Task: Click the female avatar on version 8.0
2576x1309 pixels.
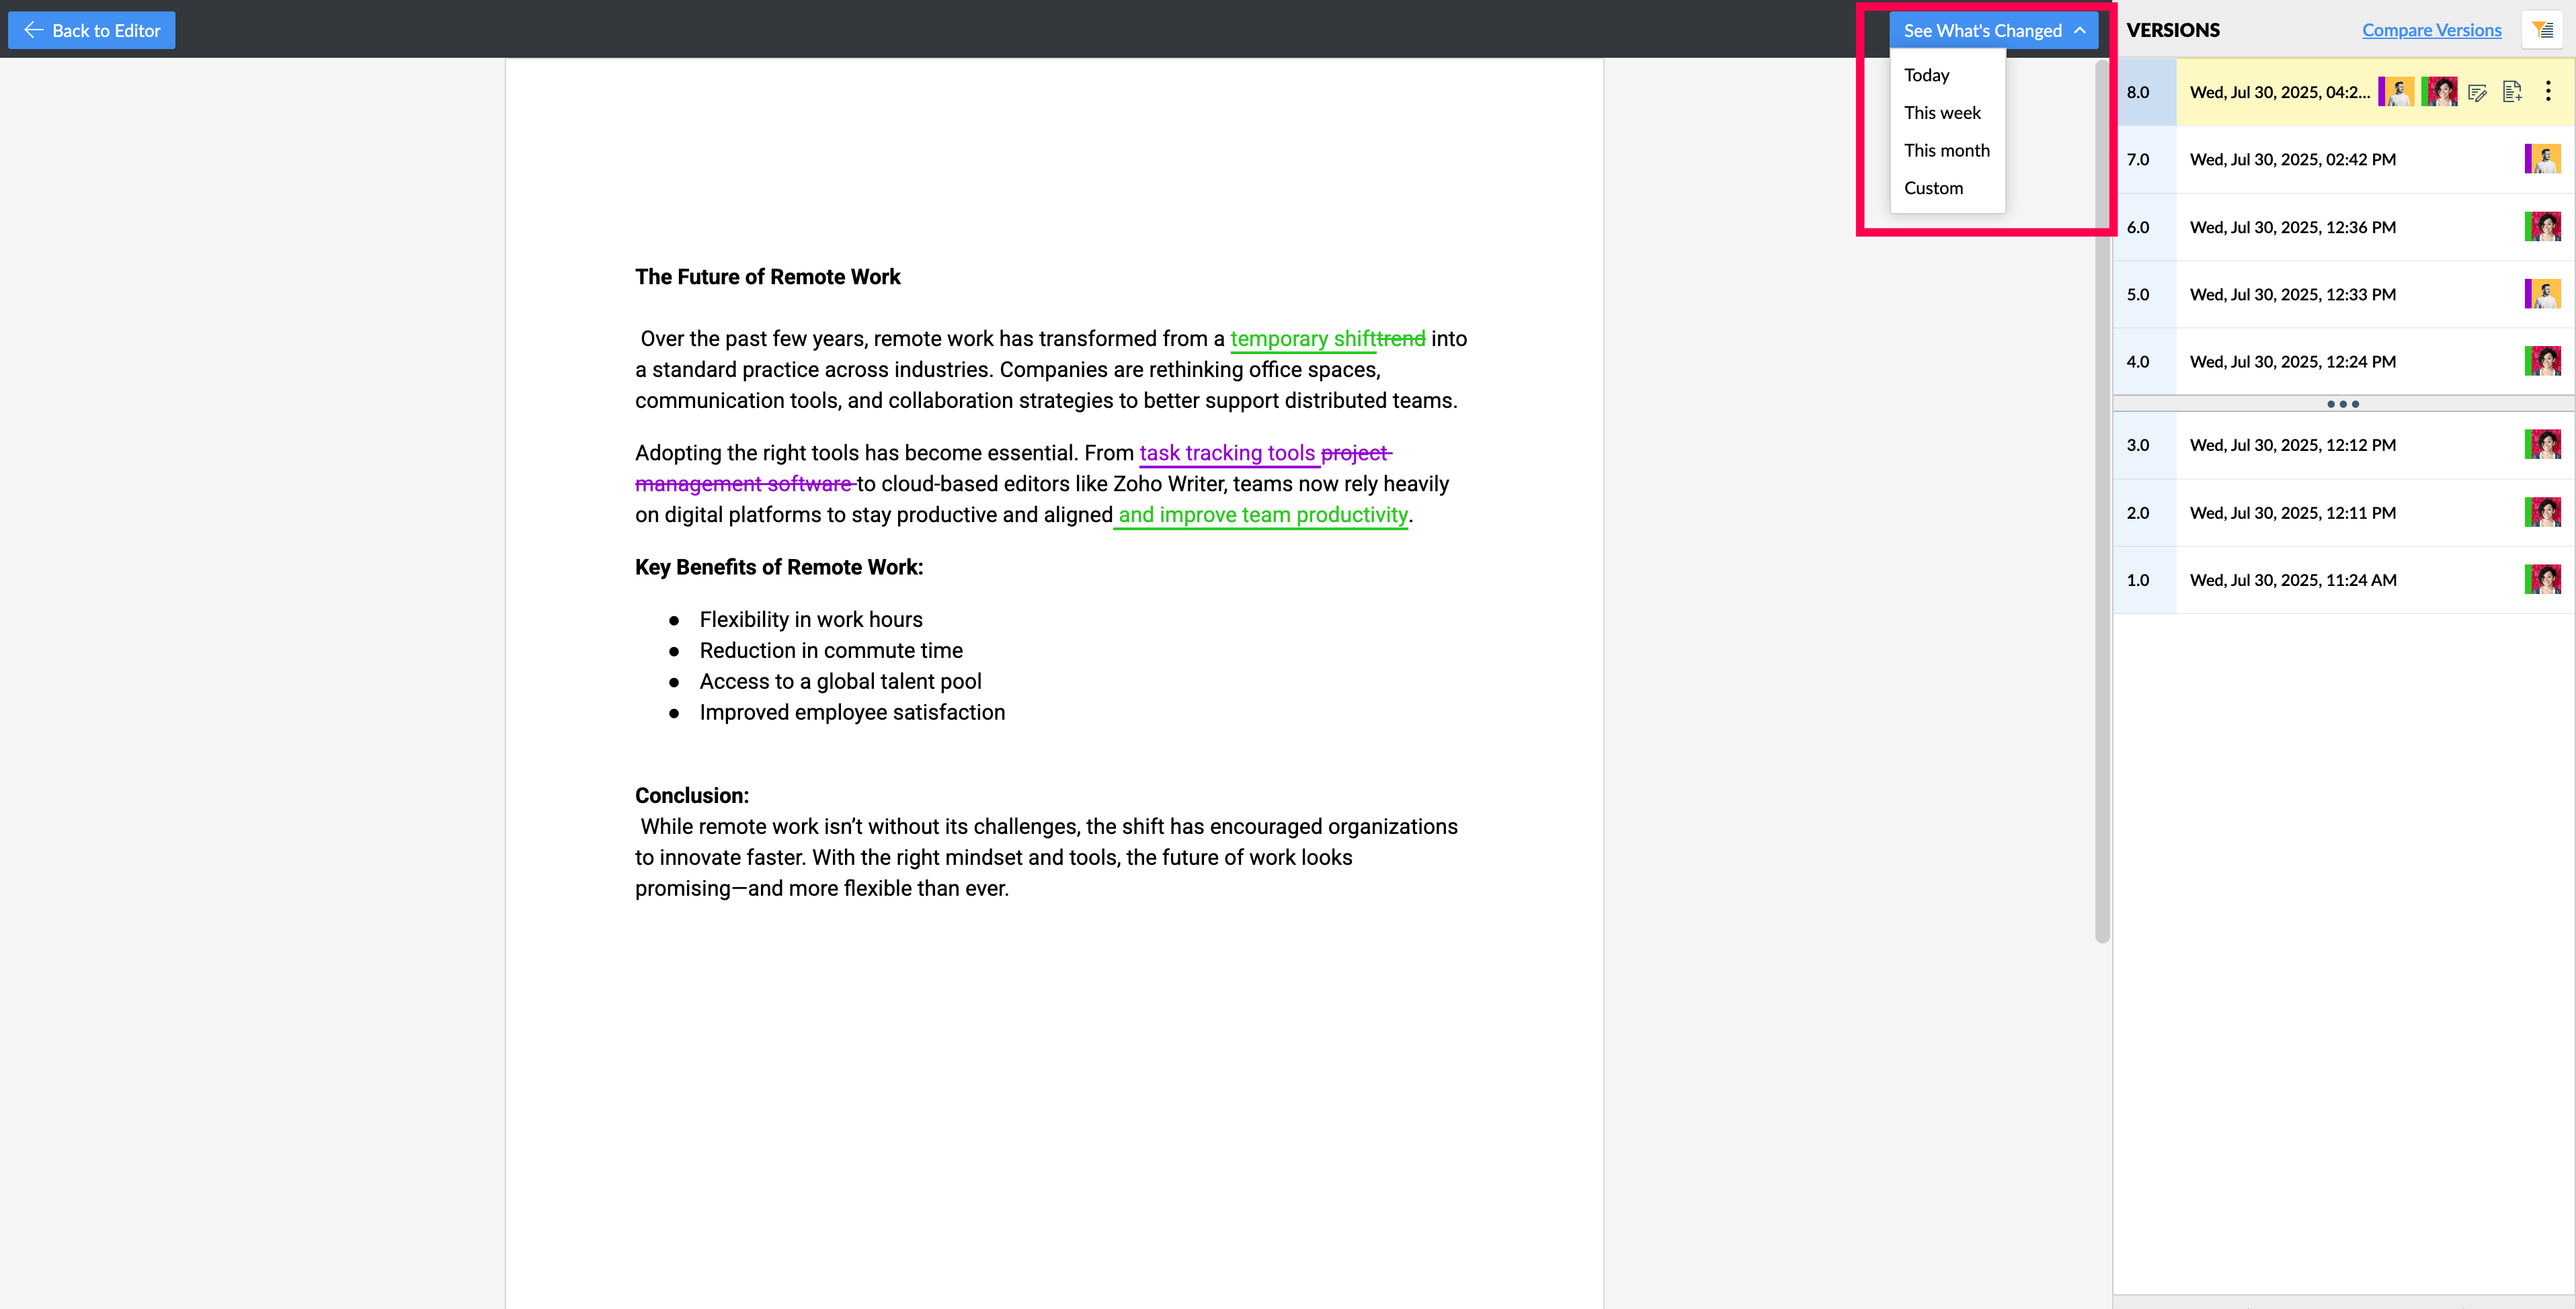Action: coord(2440,92)
